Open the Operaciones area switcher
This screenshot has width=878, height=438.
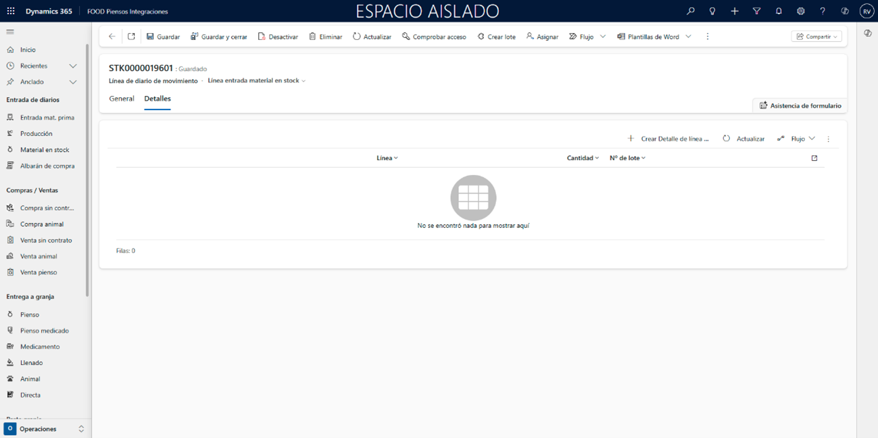point(45,429)
